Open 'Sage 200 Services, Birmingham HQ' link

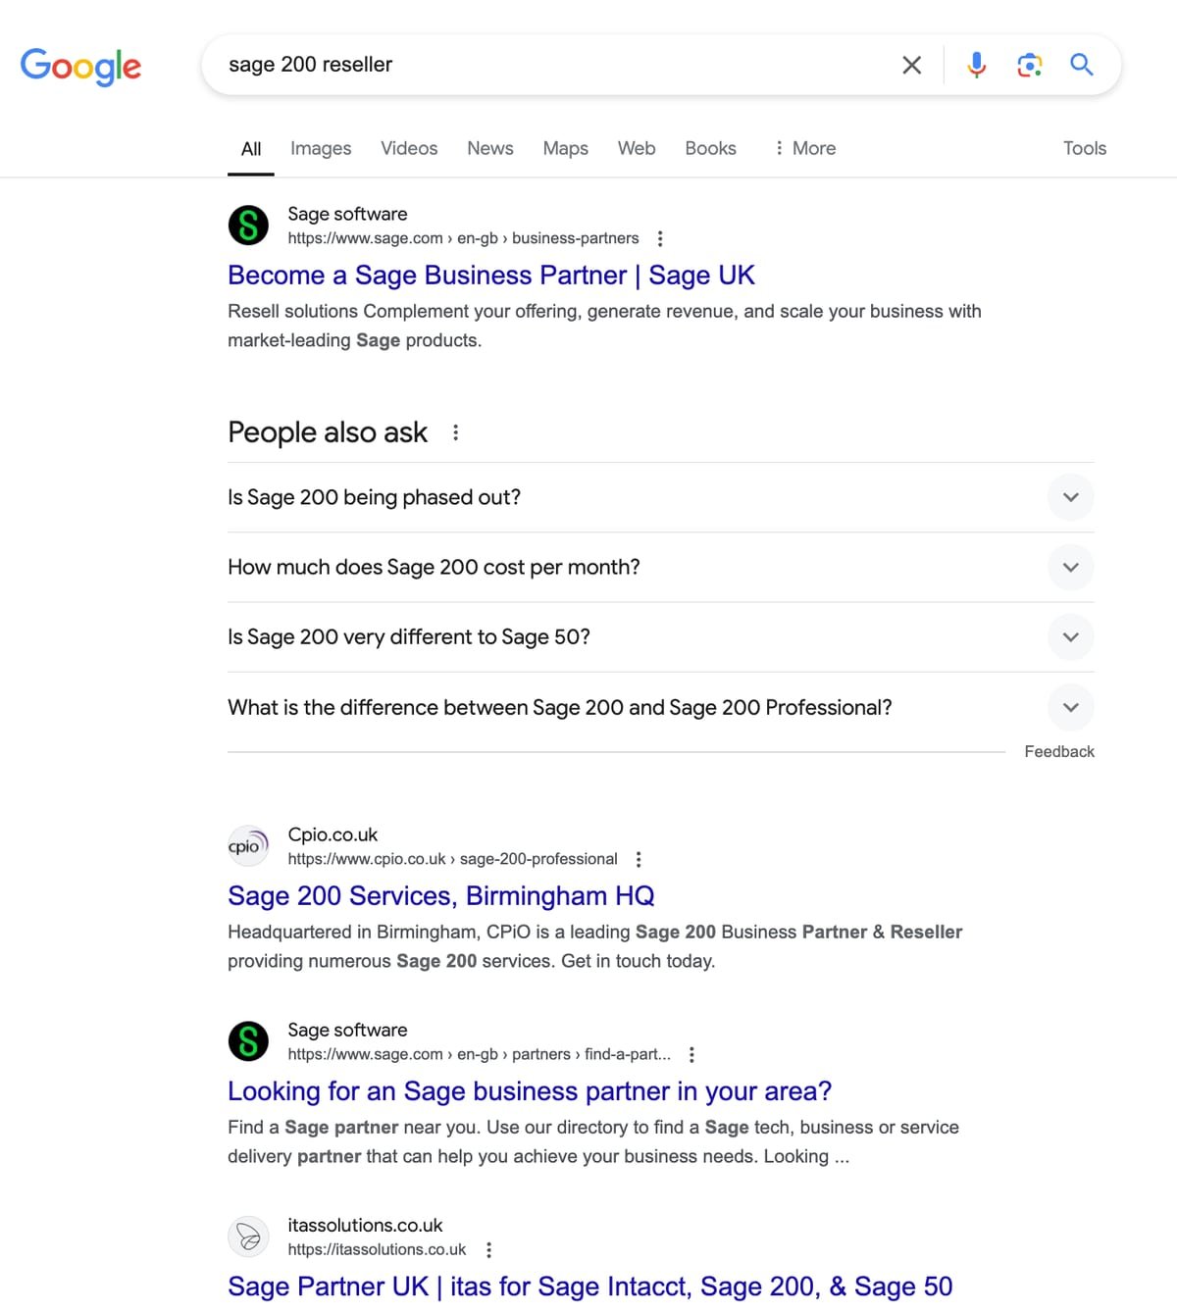(441, 896)
